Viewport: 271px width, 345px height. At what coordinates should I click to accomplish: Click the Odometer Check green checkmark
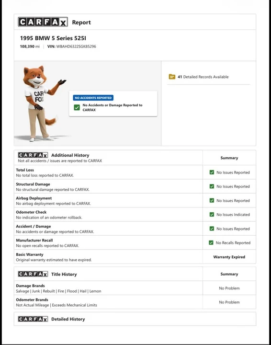click(212, 215)
